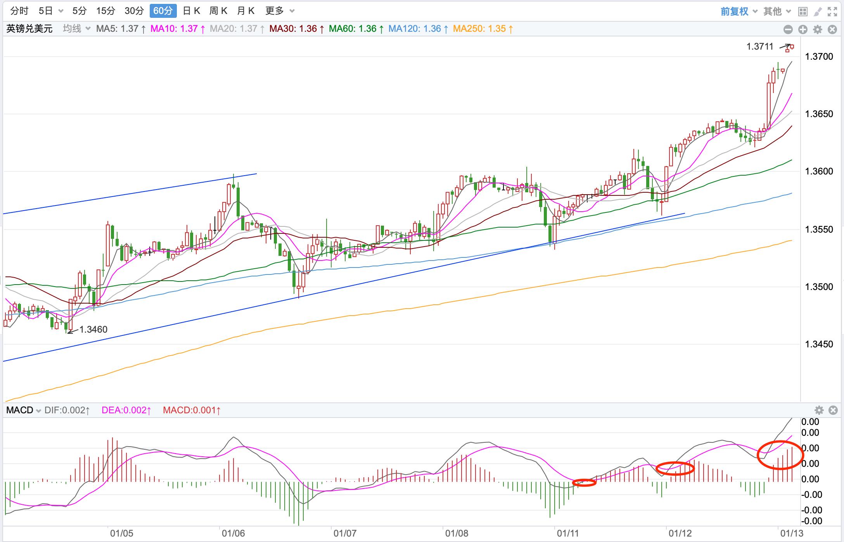Click the 周K weekly chart tab
Viewport: 844px width, 542px height.
coord(218,11)
